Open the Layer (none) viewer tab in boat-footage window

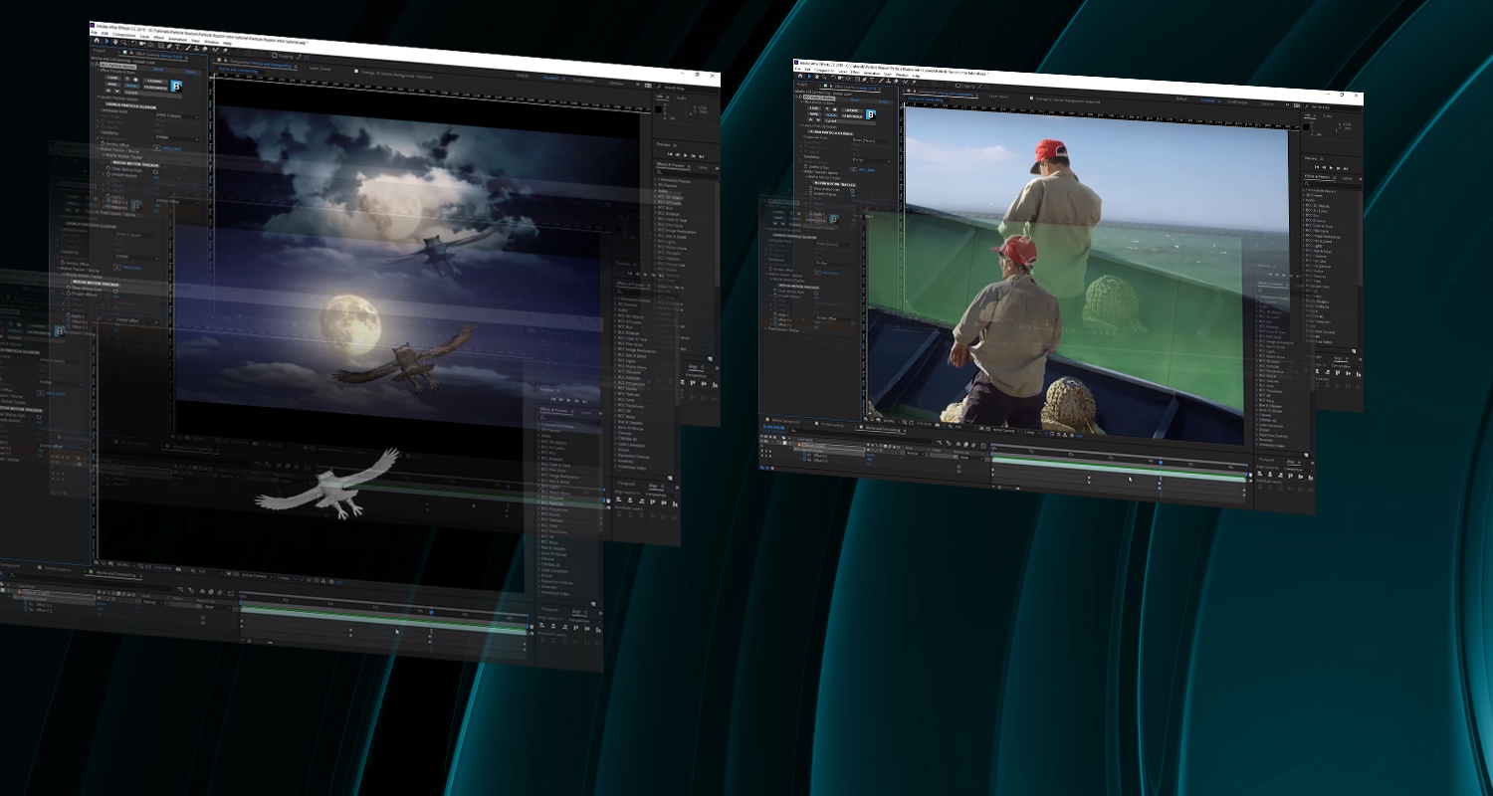click(998, 97)
